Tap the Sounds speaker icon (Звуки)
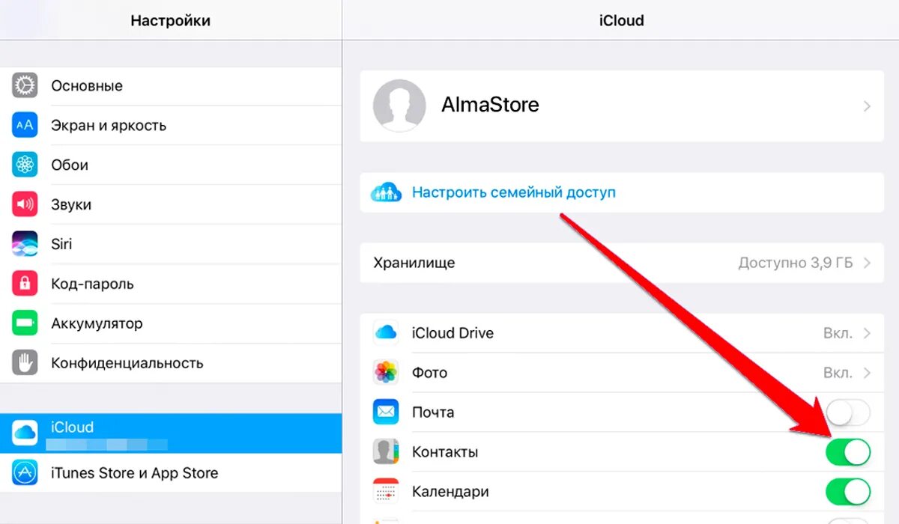Image resolution: width=899 pixels, height=524 pixels. click(25, 204)
